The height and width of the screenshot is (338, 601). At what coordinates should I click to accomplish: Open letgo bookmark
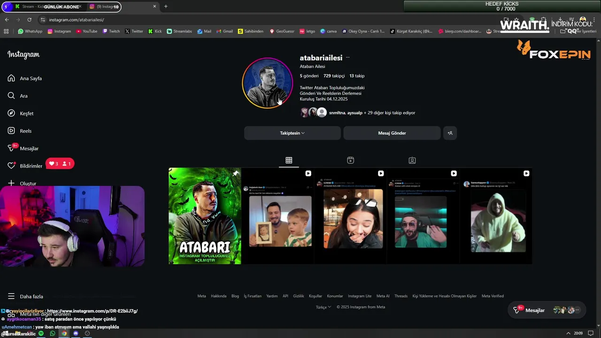308,31
